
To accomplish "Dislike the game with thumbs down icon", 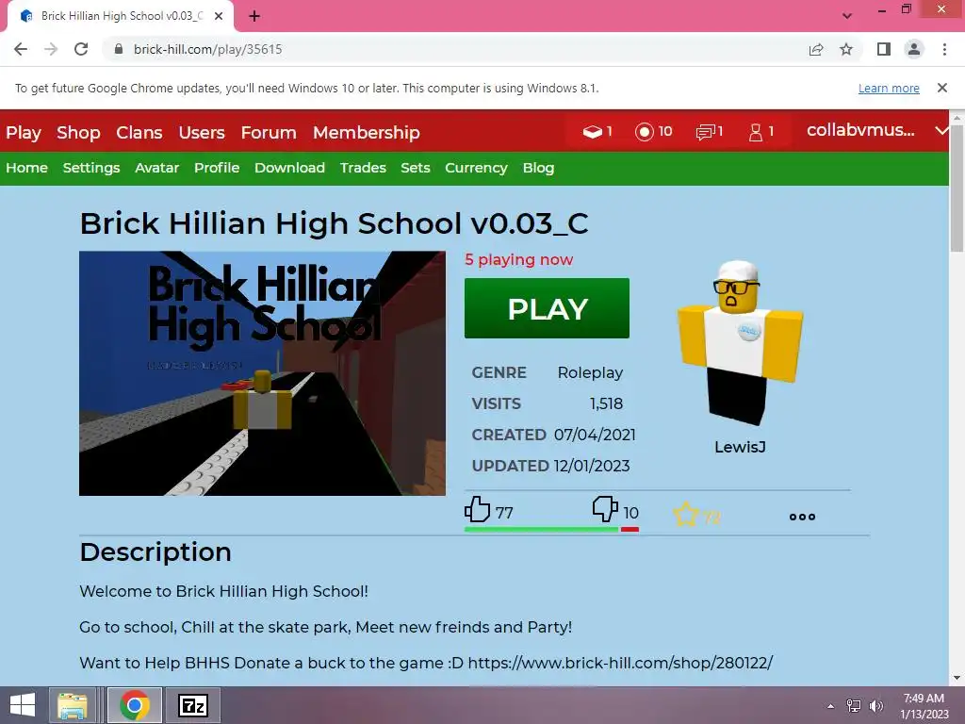I will click(605, 509).
